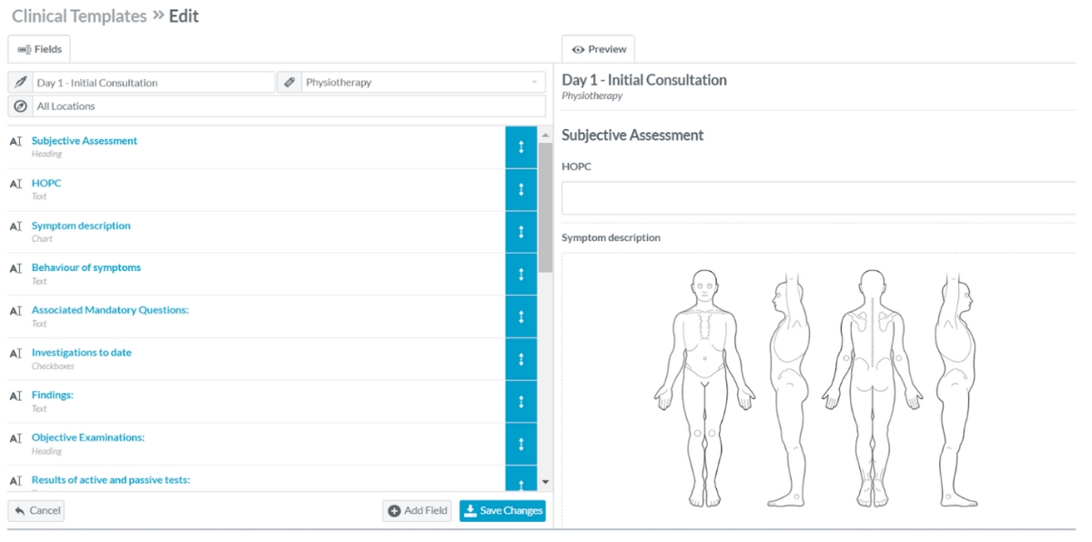The width and height of the screenshot is (1092, 542).
Task: Click the down arrow on the field list scrollbar
Action: point(545,481)
